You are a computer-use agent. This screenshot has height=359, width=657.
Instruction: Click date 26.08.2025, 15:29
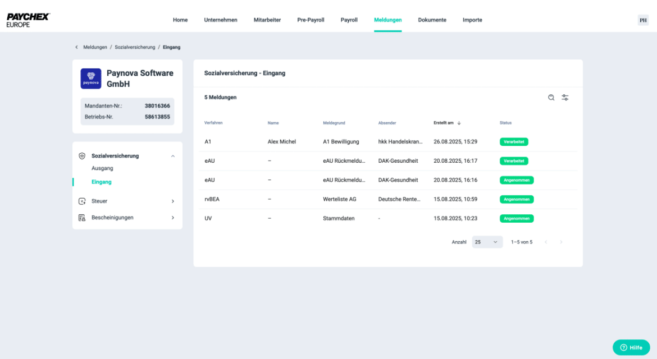(455, 142)
